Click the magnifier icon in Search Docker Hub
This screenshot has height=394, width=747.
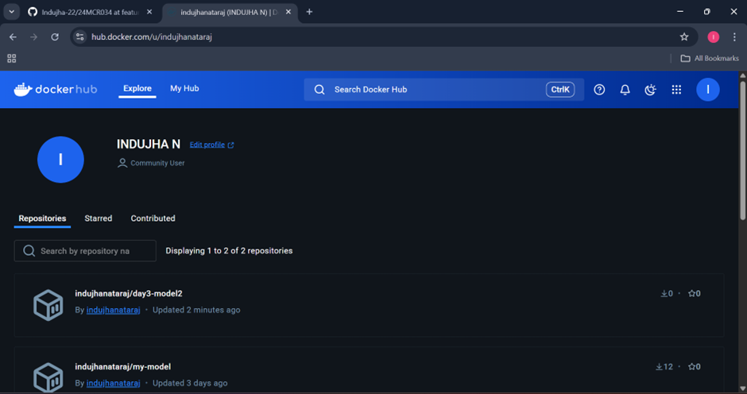coord(319,90)
